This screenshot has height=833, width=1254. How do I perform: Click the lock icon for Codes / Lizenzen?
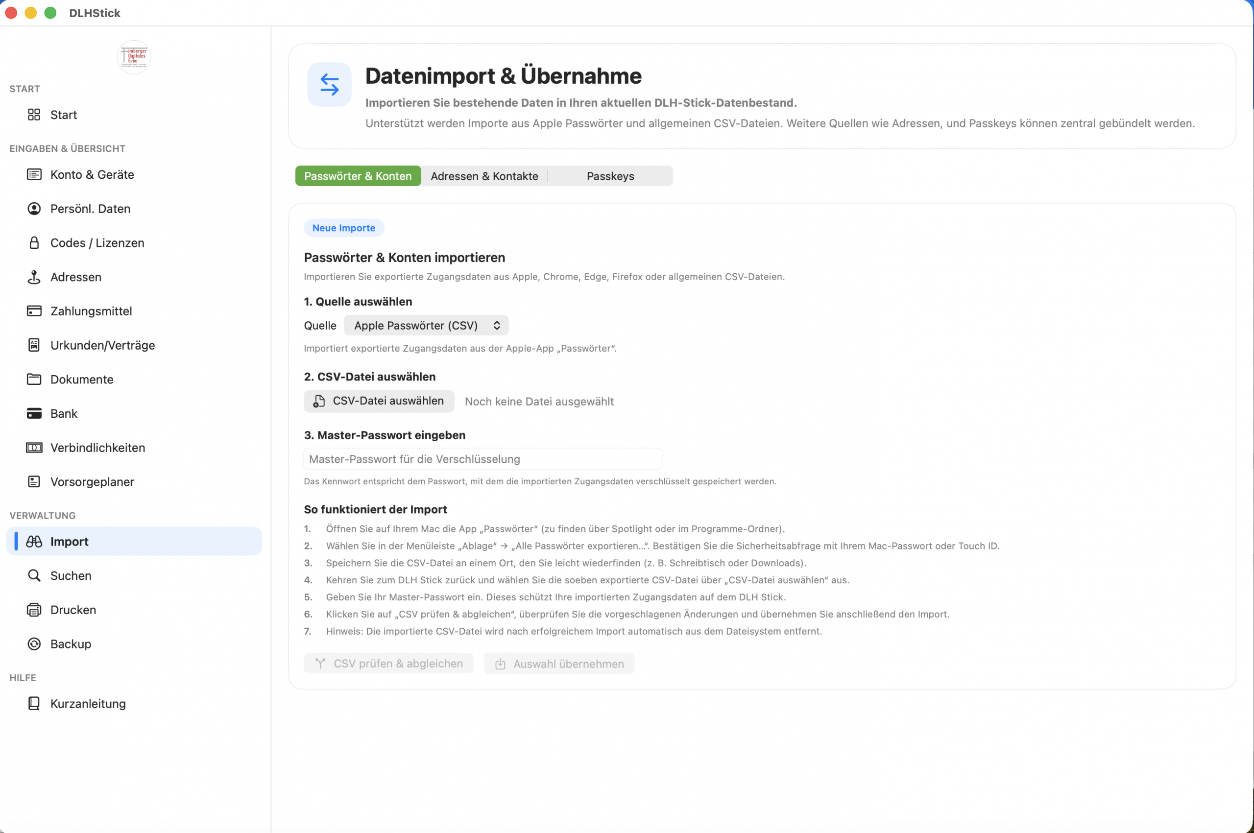pyautogui.click(x=34, y=243)
